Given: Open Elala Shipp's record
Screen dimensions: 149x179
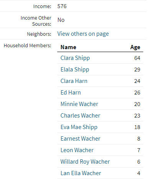Looking at the screenshot, I should 75,70.
